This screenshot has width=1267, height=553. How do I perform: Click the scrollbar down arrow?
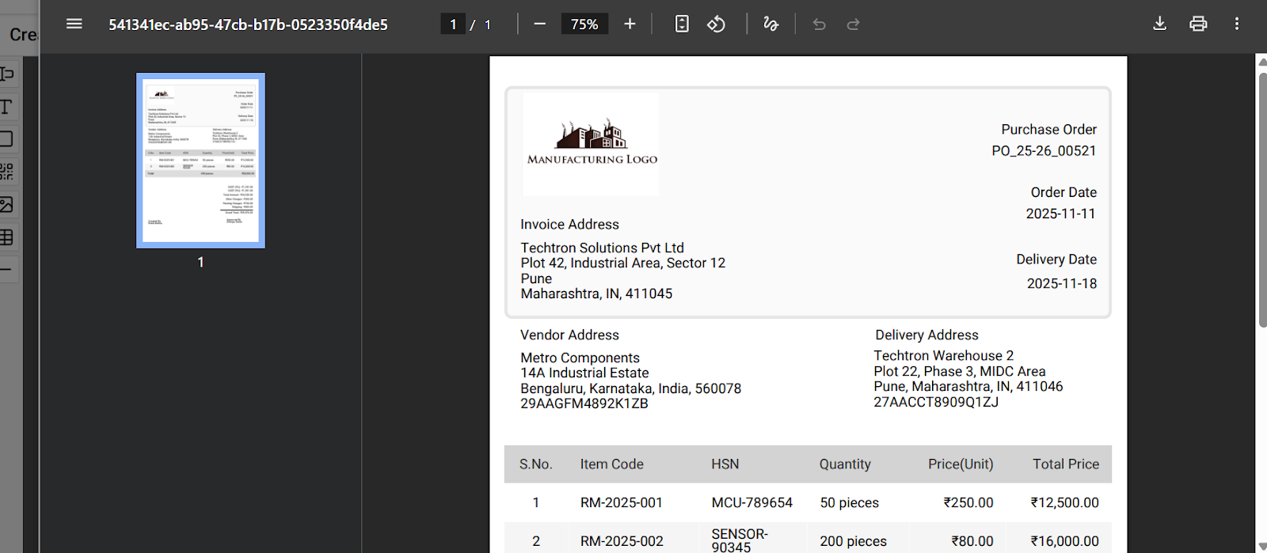[x=1261, y=546]
